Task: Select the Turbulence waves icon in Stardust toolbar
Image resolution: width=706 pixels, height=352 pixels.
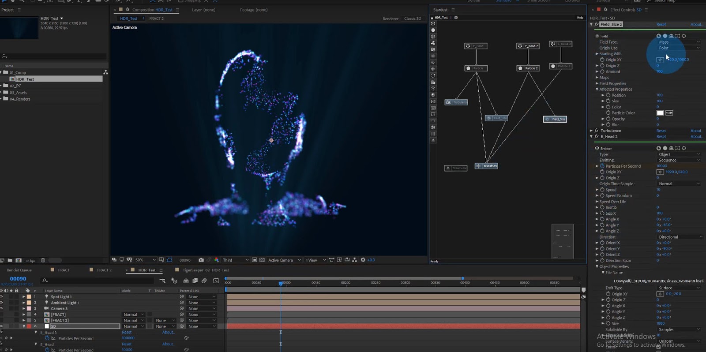Action: click(x=433, y=50)
